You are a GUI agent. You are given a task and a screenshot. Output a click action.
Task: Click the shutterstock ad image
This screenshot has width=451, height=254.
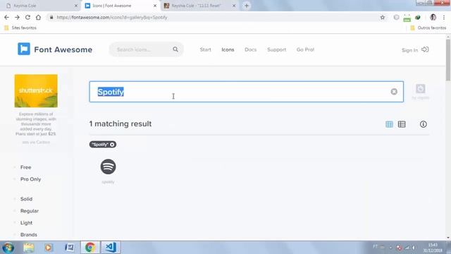click(36, 91)
